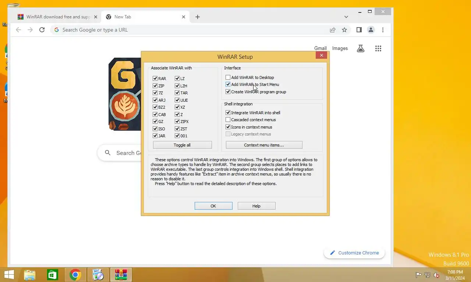Viewport: 471px width, 282px height.
Task: Open the installer disc taskbar icon
Action: [x=98, y=275]
